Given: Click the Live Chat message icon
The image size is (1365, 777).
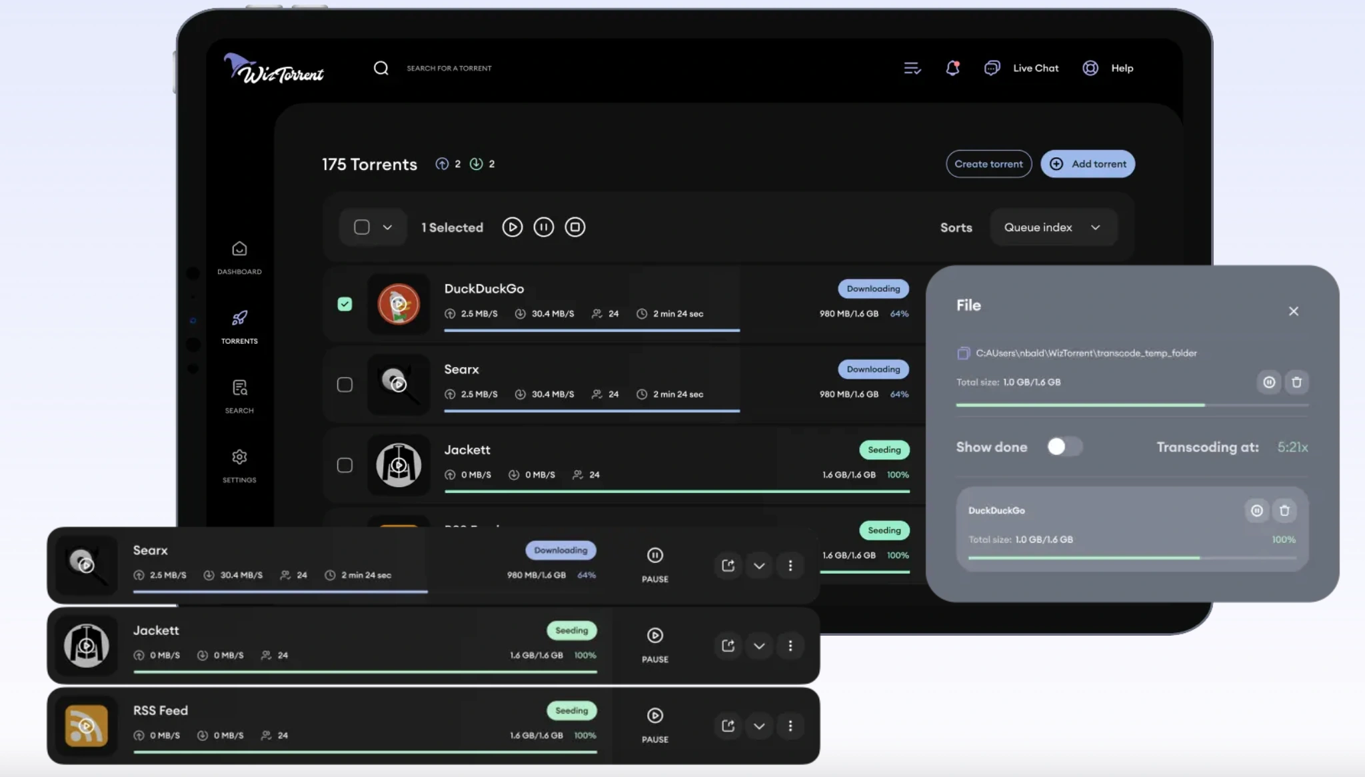Looking at the screenshot, I should click(992, 67).
